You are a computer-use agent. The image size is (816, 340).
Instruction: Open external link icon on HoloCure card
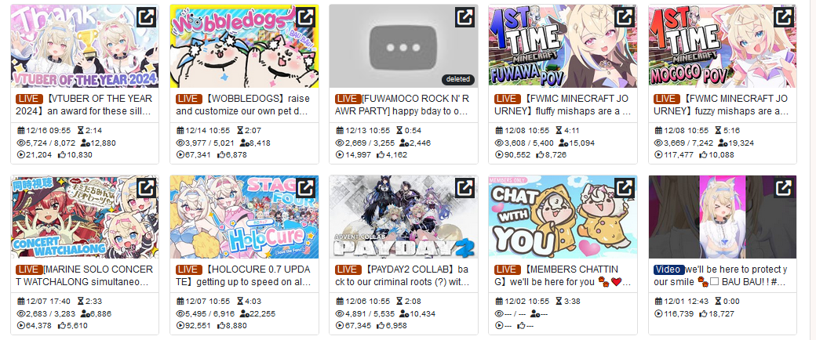tap(305, 188)
